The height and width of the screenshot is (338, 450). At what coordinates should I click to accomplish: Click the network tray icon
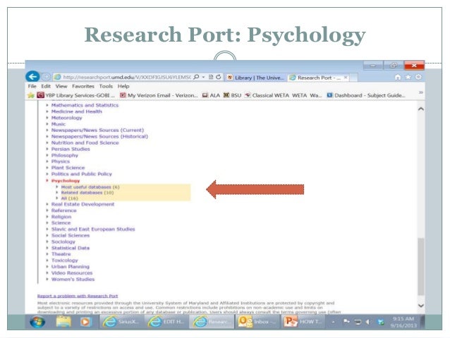tap(358, 322)
